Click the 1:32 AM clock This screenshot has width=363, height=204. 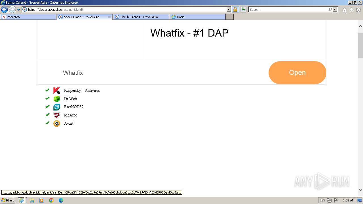click(x=349, y=200)
